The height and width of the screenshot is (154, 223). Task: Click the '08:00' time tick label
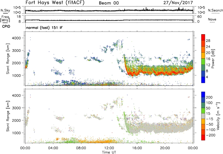click(81, 148)
